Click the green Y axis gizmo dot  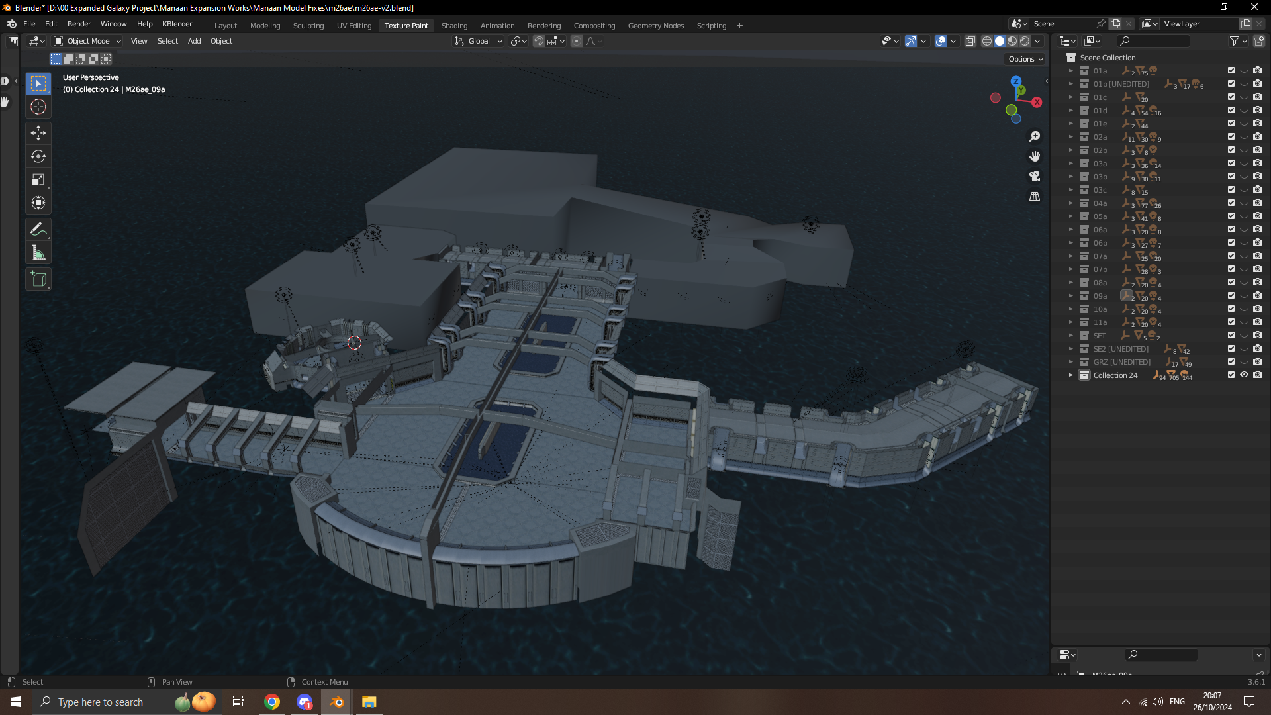coord(1021,91)
